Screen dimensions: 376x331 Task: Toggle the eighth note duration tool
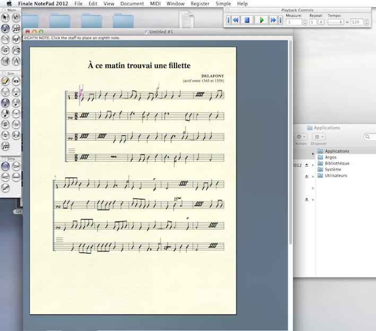pos(5,102)
